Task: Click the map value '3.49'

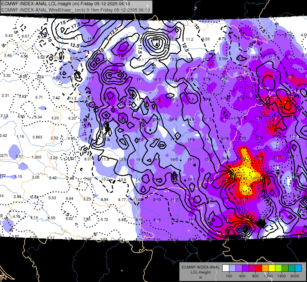Action: click(8, 55)
